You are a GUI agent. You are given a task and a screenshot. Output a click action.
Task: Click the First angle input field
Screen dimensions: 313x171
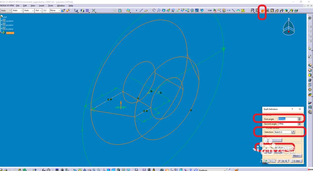point(288,119)
